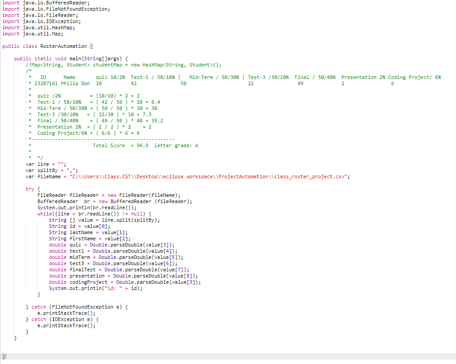Image resolution: width=456 pixels, height=364 pixels.
Task: Click the e.printStackTrace call under IOException
Action: tap(62, 325)
